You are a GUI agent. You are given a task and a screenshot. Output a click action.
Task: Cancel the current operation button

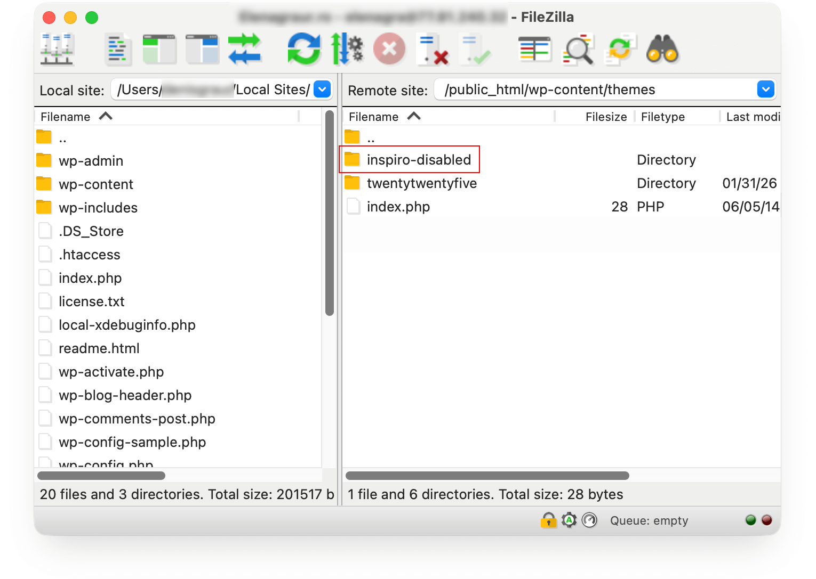[389, 49]
